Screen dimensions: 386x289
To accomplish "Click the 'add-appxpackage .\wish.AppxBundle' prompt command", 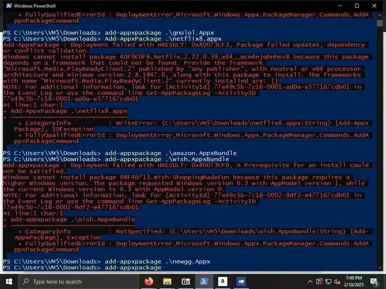I will (x=167, y=159).
